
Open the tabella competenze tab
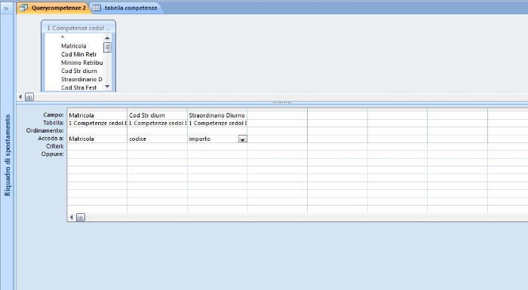pyautogui.click(x=127, y=8)
